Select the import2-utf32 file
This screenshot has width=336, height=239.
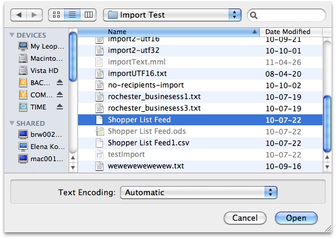200,50
